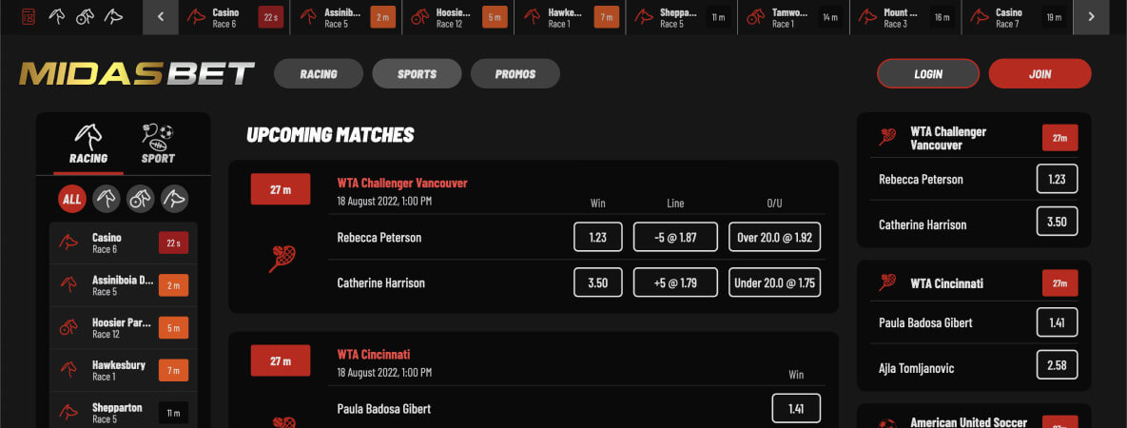Switch to the Sport sidebar tab
Viewport: 1127px width, 428px height.
point(158,145)
